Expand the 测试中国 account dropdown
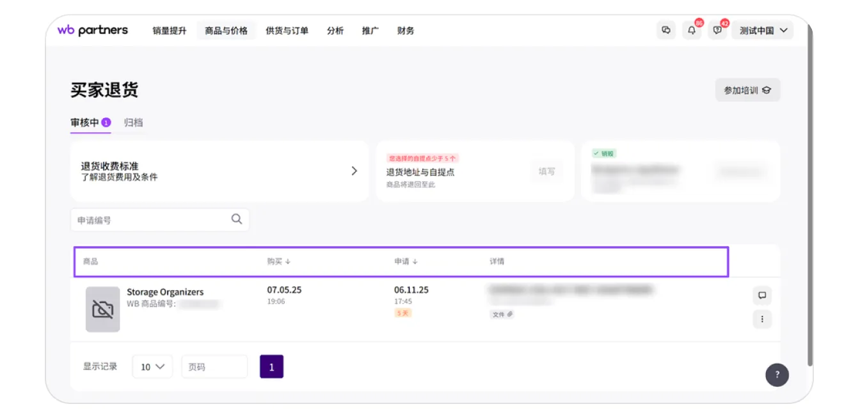This screenshot has width=860, height=418. pos(762,30)
